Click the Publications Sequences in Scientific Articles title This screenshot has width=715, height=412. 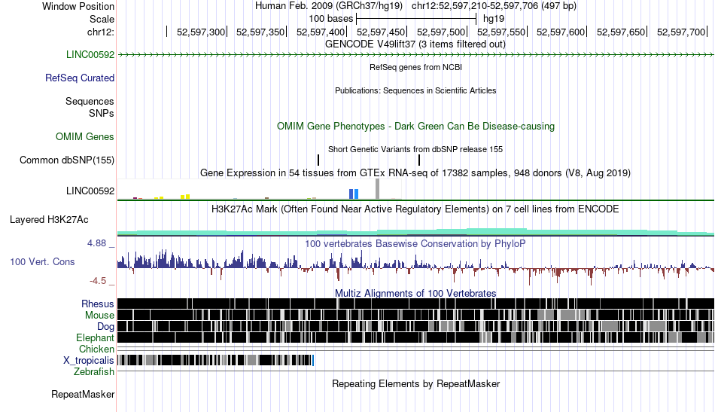tap(415, 91)
